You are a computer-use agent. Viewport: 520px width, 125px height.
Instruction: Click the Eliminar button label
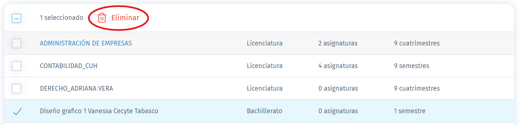(125, 18)
